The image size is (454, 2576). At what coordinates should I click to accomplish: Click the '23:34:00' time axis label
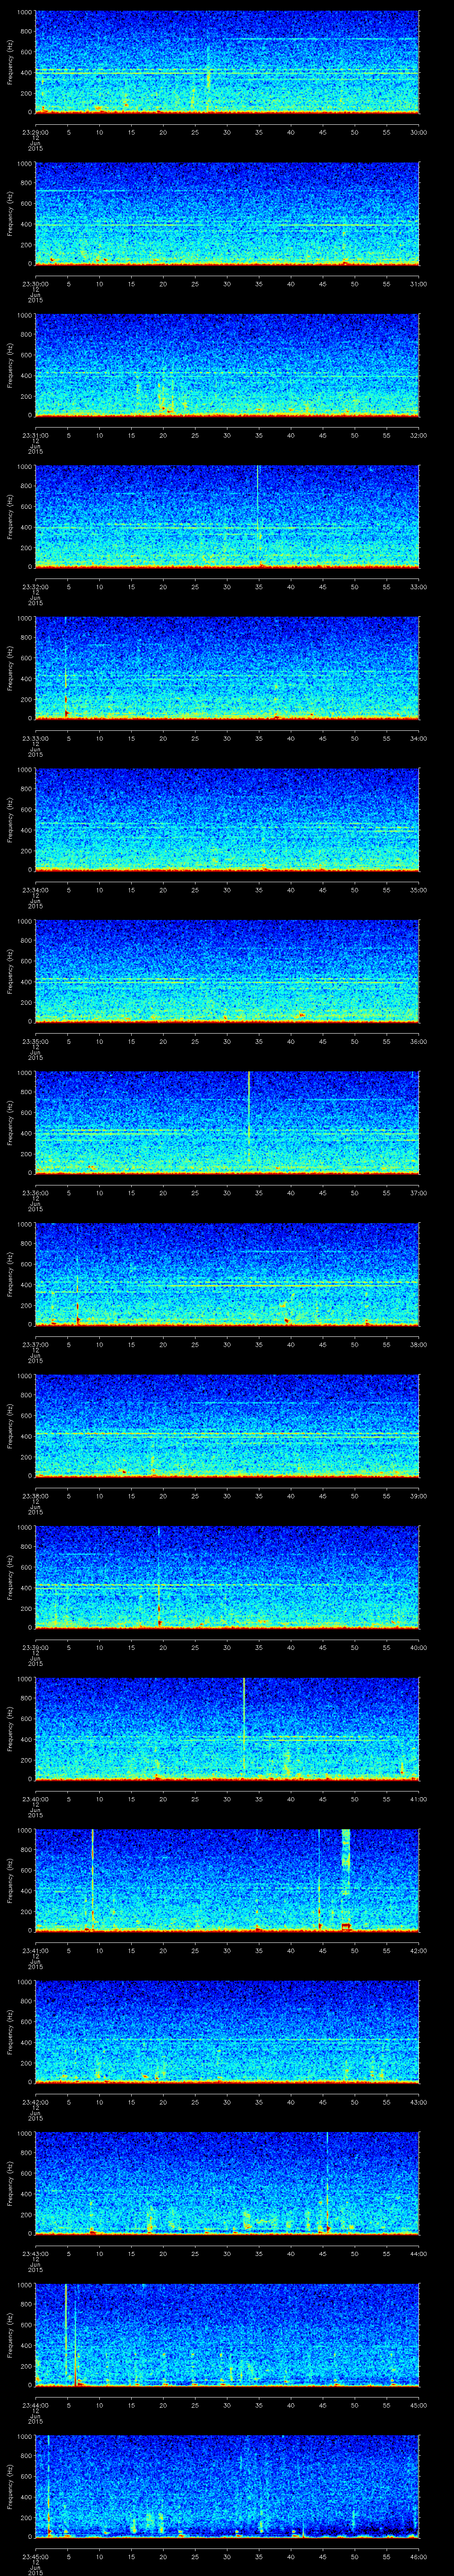tap(35, 890)
